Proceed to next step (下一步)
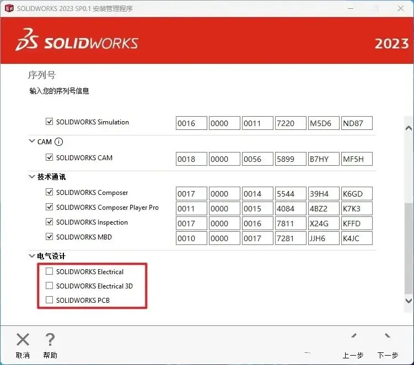Viewport: 414px width, 365px height. 388,346
